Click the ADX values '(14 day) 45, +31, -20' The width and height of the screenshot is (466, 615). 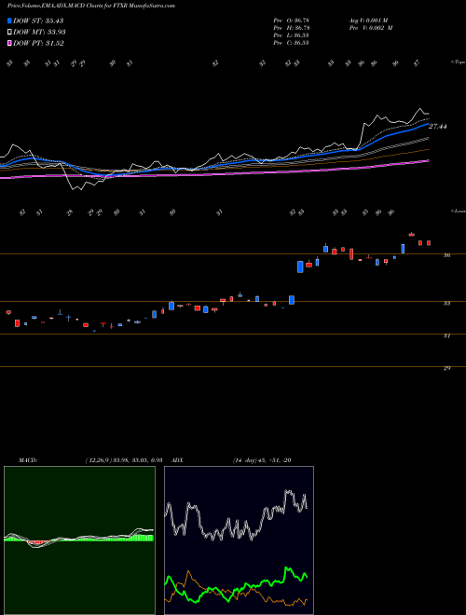click(262, 460)
